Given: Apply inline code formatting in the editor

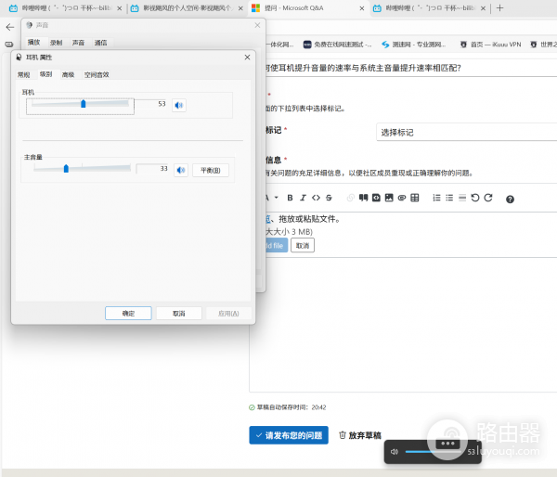Looking at the screenshot, I should (316, 198).
